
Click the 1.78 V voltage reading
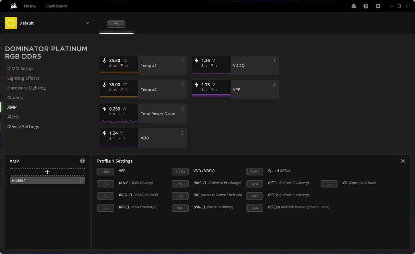pyautogui.click(x=208, y=85)
